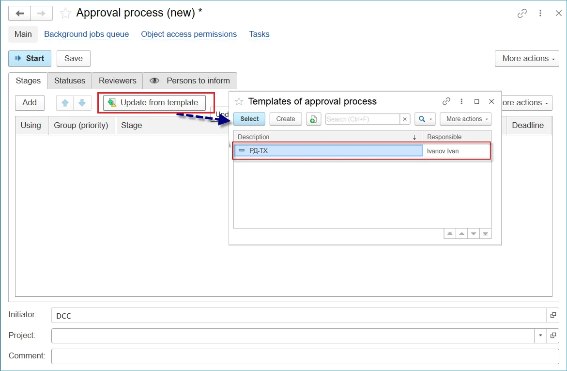Move stage down with down arrow
The width and height of the screenshot is (567, 371).
coord(82,103)
